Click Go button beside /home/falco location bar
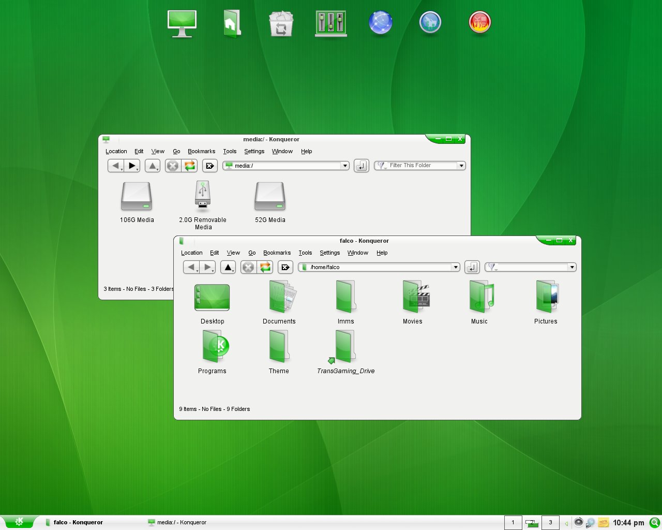This screenshot has height=530, width=662. point(472,267)
